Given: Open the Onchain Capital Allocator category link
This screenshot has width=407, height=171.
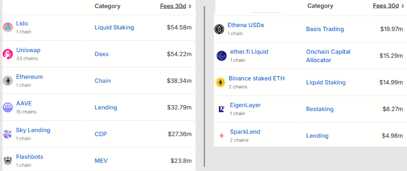Looking at the screenshot, I should (x=328, y=56).
